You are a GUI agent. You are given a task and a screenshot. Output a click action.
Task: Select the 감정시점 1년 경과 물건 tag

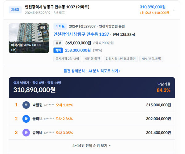pos(121,59)
